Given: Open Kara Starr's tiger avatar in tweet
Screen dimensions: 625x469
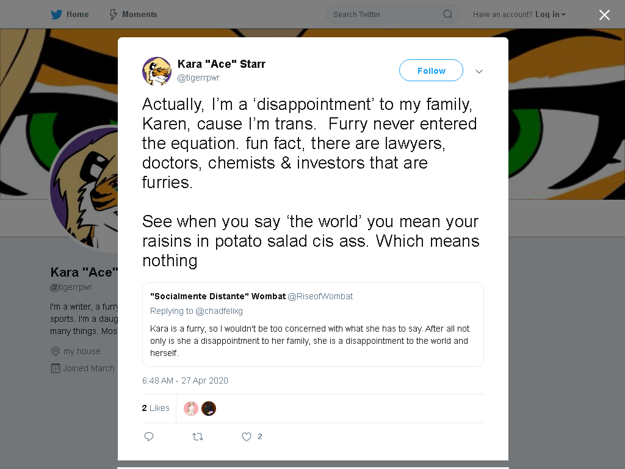Looking at the screenshot, I should click(x=157, y=71).
